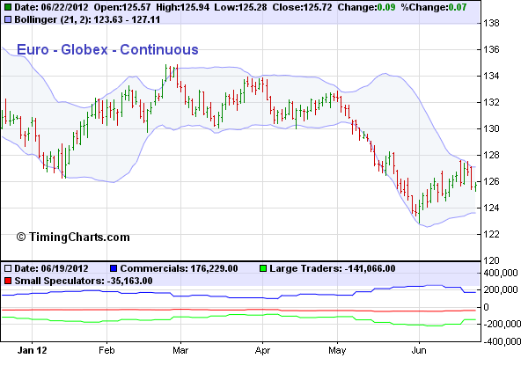Click the 200,000 axis label
This screenshot has width=521, height=373.
501,290
